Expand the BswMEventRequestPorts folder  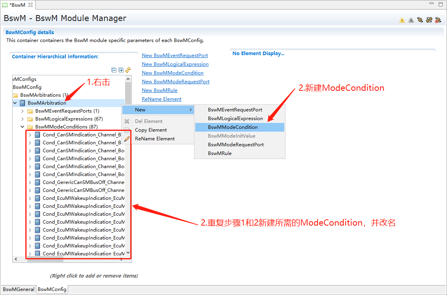tap(23, 111)
